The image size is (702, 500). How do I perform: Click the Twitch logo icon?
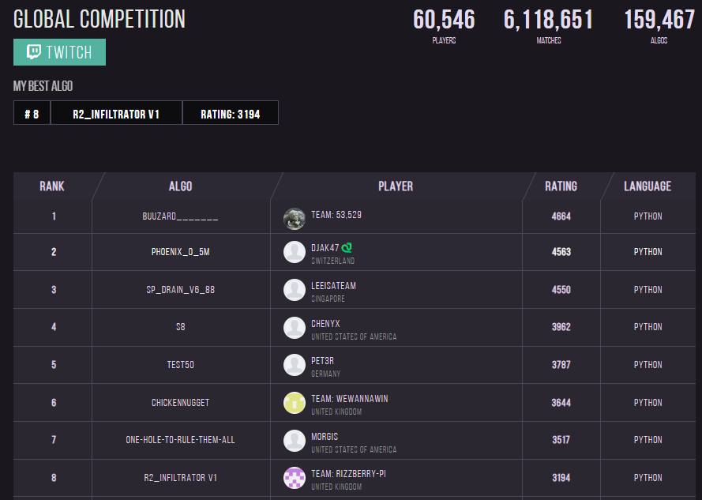coord(34,53)
